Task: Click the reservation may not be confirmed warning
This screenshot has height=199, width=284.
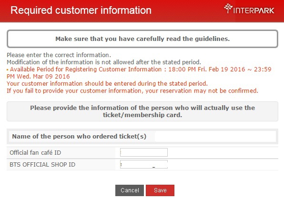Action: (x=132, y=91)
